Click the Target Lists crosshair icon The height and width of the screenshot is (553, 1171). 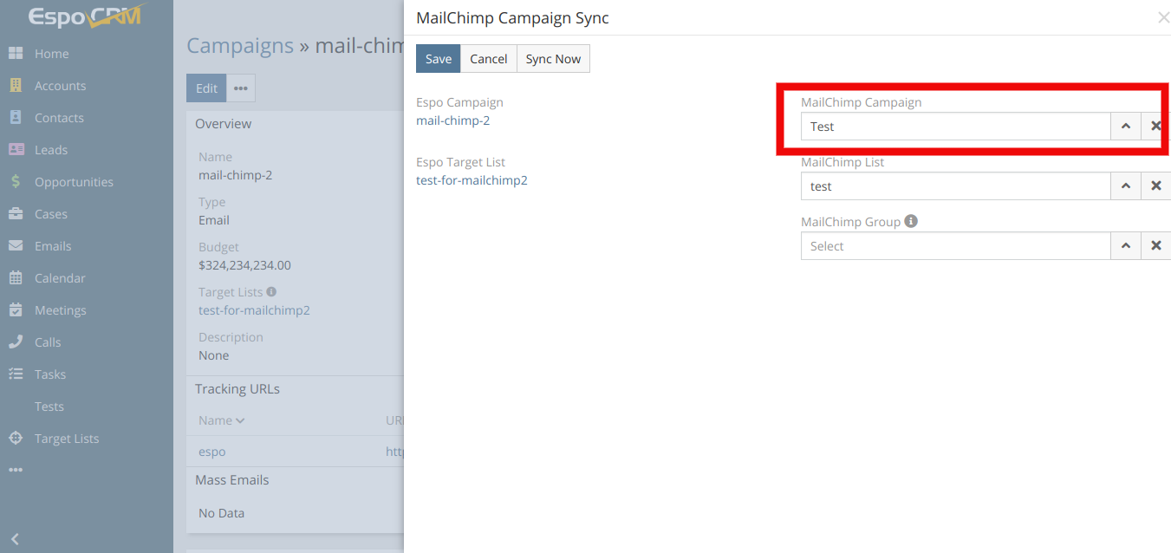(x=16, y=439)
